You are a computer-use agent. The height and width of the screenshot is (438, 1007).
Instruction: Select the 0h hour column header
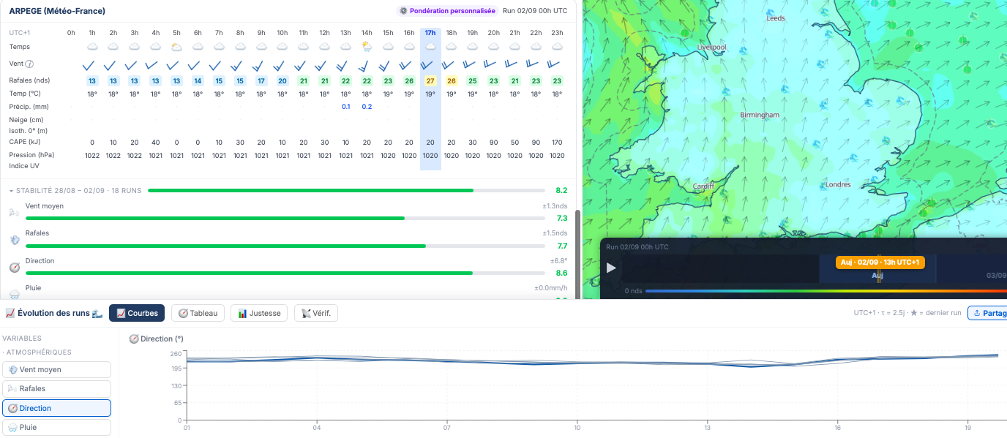coord(71,33)
